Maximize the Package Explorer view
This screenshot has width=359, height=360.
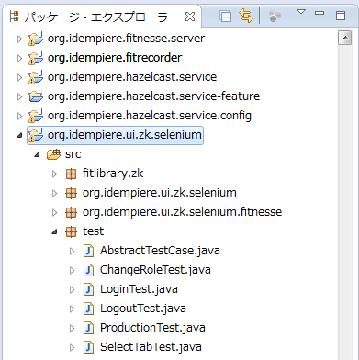341,16
